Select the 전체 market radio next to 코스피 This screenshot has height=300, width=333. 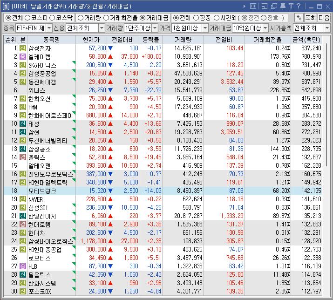click(8, 18)
